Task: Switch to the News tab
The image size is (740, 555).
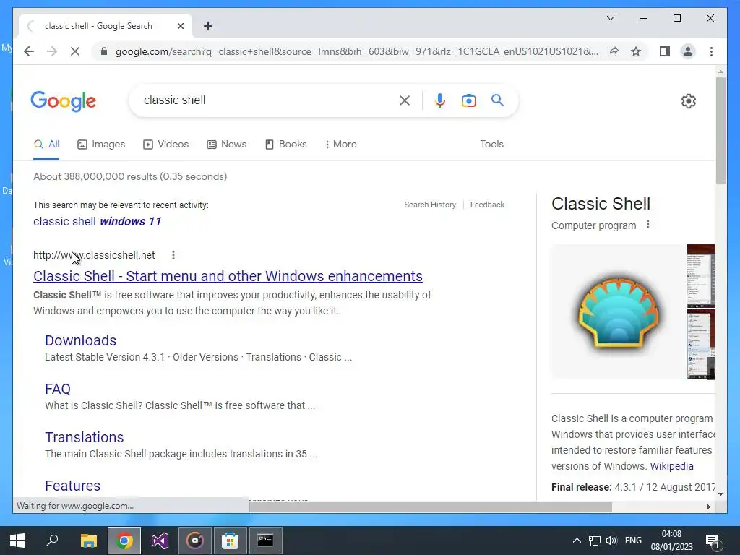Action: coord(226,145)
